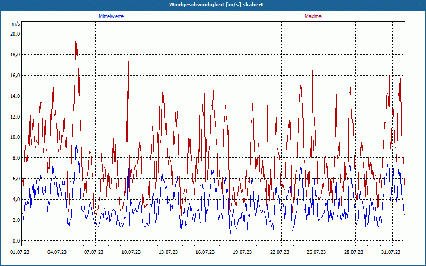
Task: Click the 14,0 y-axis value
Action: (x=15, y=96)
